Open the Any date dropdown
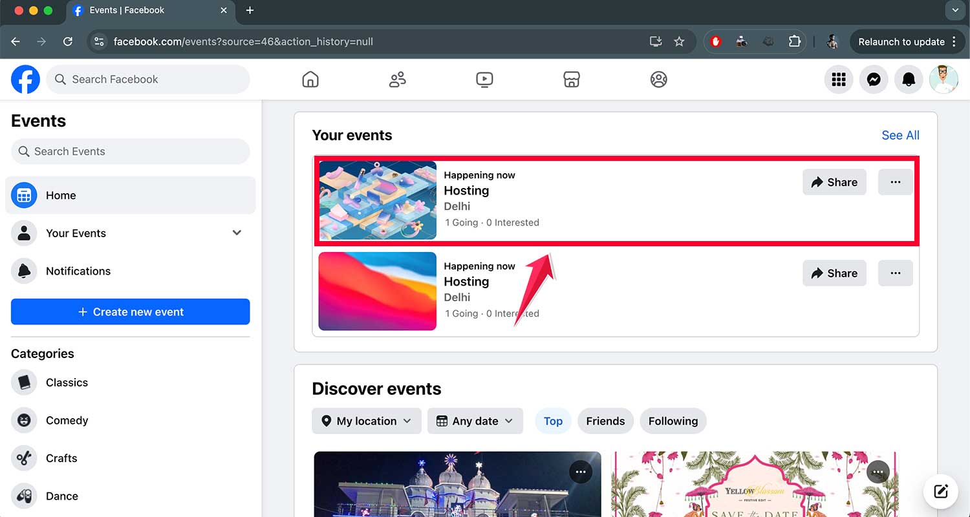 pos(475,421)
